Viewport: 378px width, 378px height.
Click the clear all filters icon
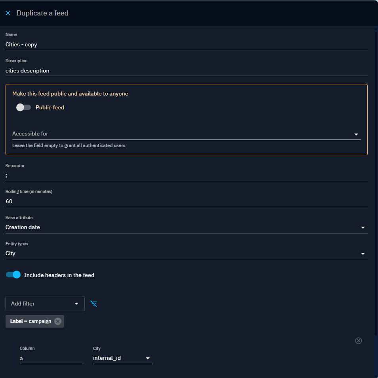tap(94, 304)
